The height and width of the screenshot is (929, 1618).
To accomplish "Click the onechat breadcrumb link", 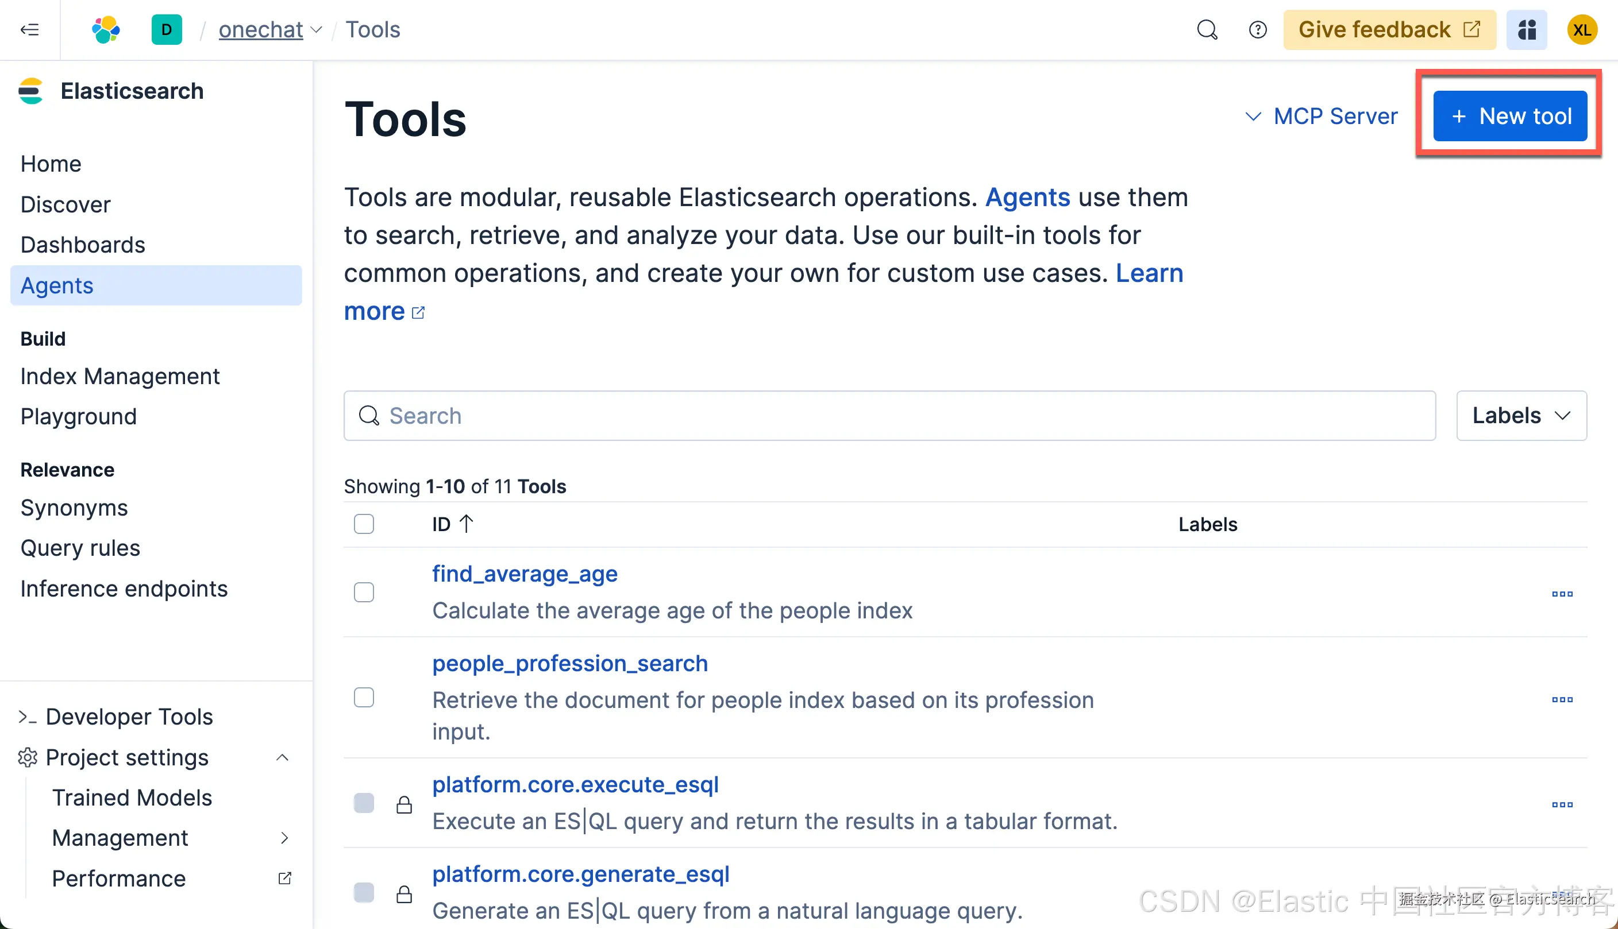I will tap(260, 29).
